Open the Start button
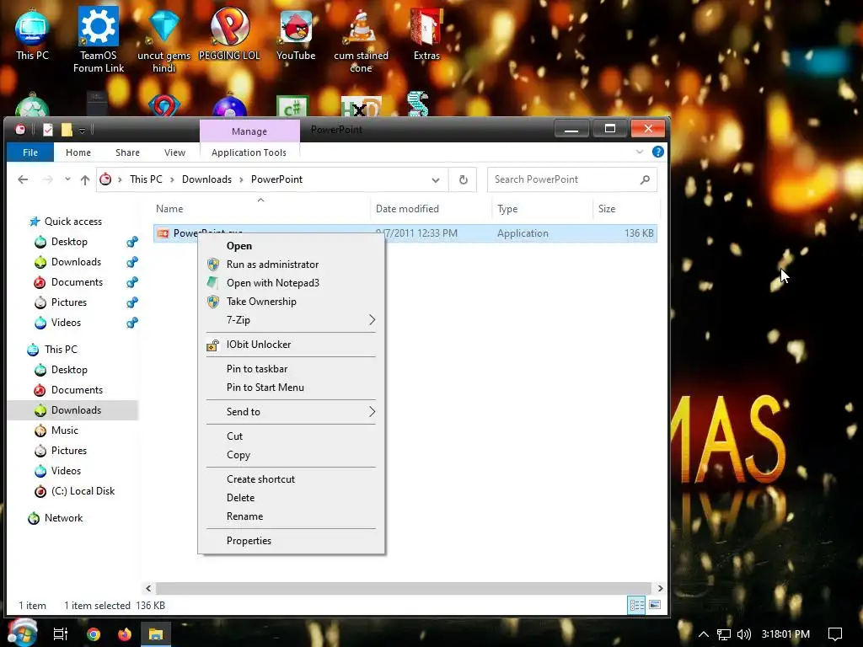This screenshot has width=863, height=647. [22, 633]
